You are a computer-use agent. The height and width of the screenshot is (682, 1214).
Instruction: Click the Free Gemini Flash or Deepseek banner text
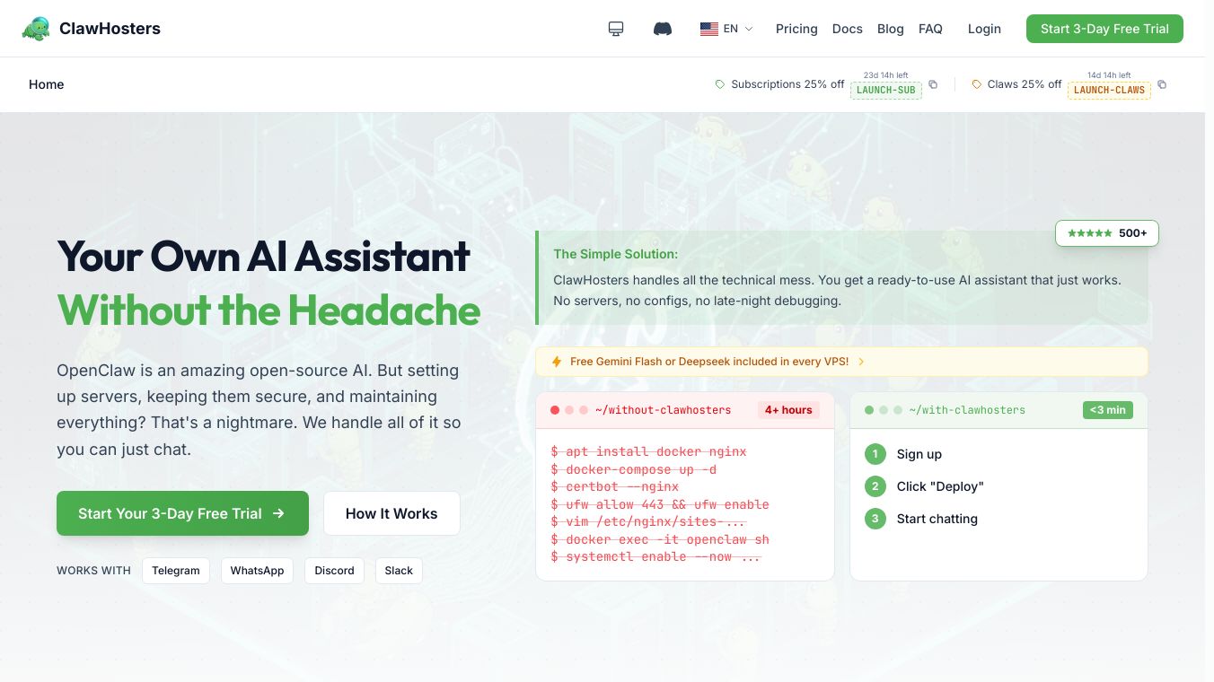coord(709,362)
